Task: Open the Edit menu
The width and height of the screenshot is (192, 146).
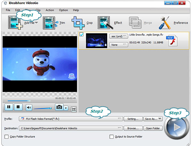Action: (18, 10)
